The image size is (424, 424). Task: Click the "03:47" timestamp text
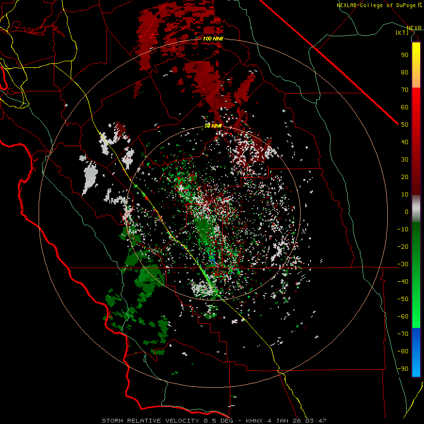(x=316, y=421)
